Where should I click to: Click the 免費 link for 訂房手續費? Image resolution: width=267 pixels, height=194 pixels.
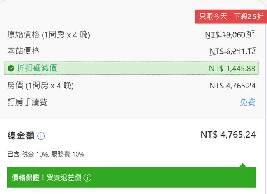click(247, 102)
